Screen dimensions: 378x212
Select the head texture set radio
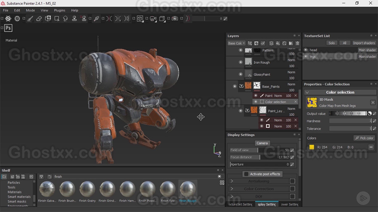pyautogui.click(x=306, y=50)
